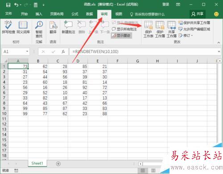Click the Sign in (登录) link
The image size is (223, 174).
click(165, 4)
